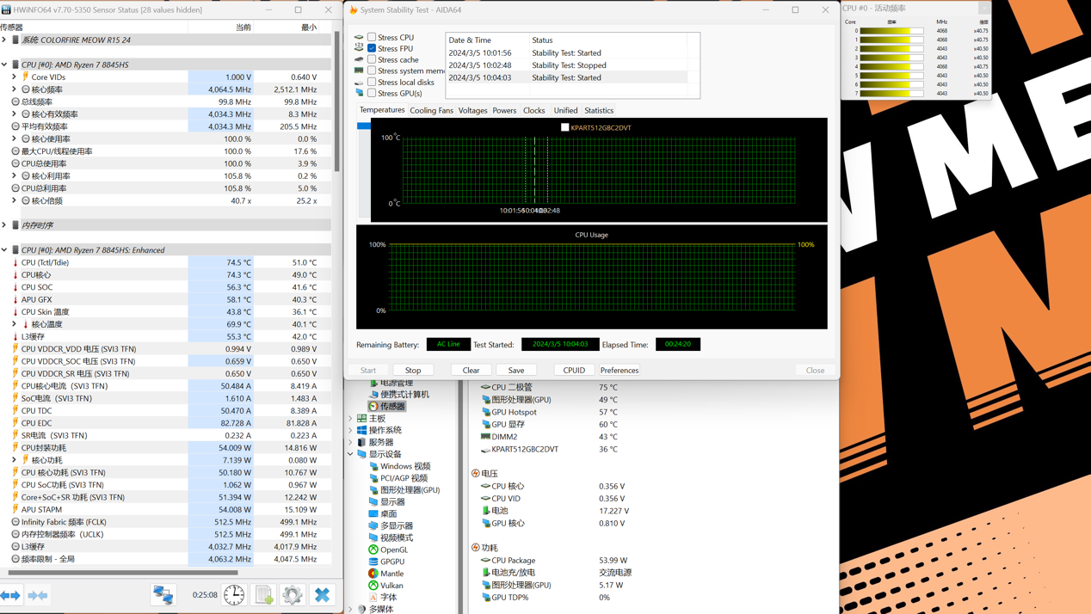
Task: Click the 字体 font icon in AIDA64 tree
Action: [x=373, y=597]
